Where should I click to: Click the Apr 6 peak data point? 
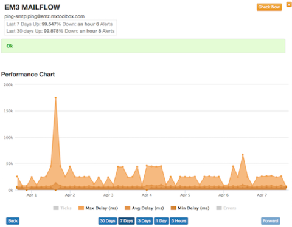point(243,155)
